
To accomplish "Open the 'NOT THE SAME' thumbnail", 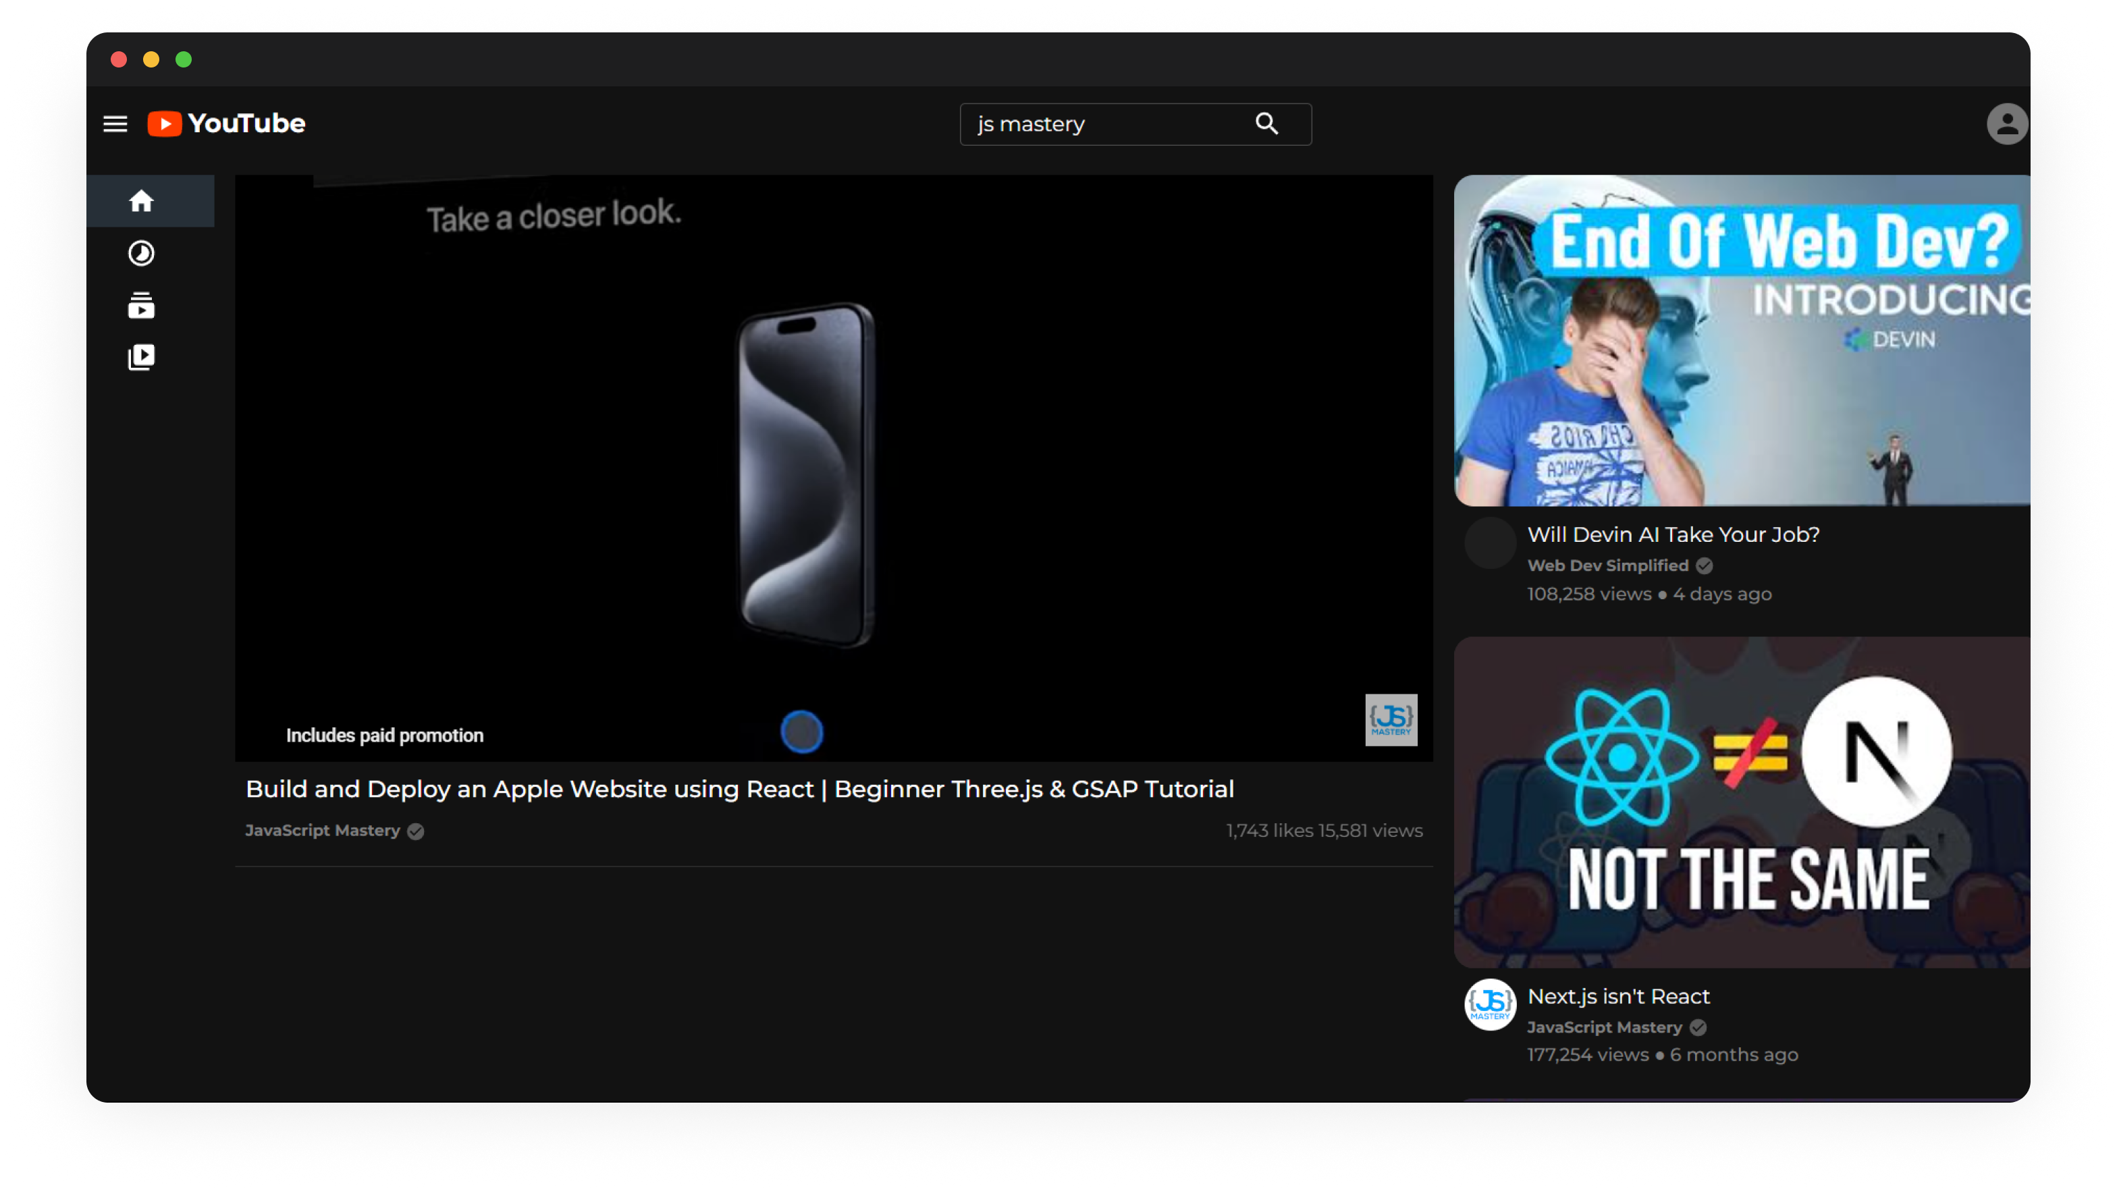I will [x=1742, y=802].
